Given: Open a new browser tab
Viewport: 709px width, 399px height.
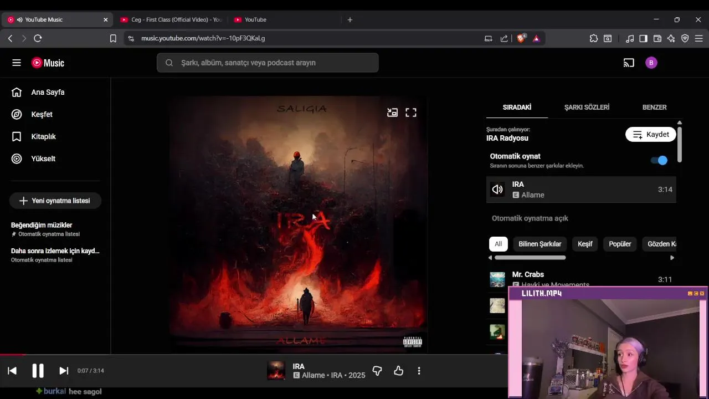Looking at the screenshot, I should point(350,19).
